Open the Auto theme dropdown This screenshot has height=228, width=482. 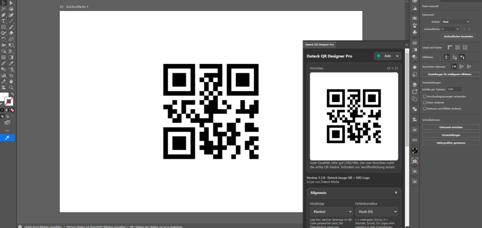tap(388, 56)
